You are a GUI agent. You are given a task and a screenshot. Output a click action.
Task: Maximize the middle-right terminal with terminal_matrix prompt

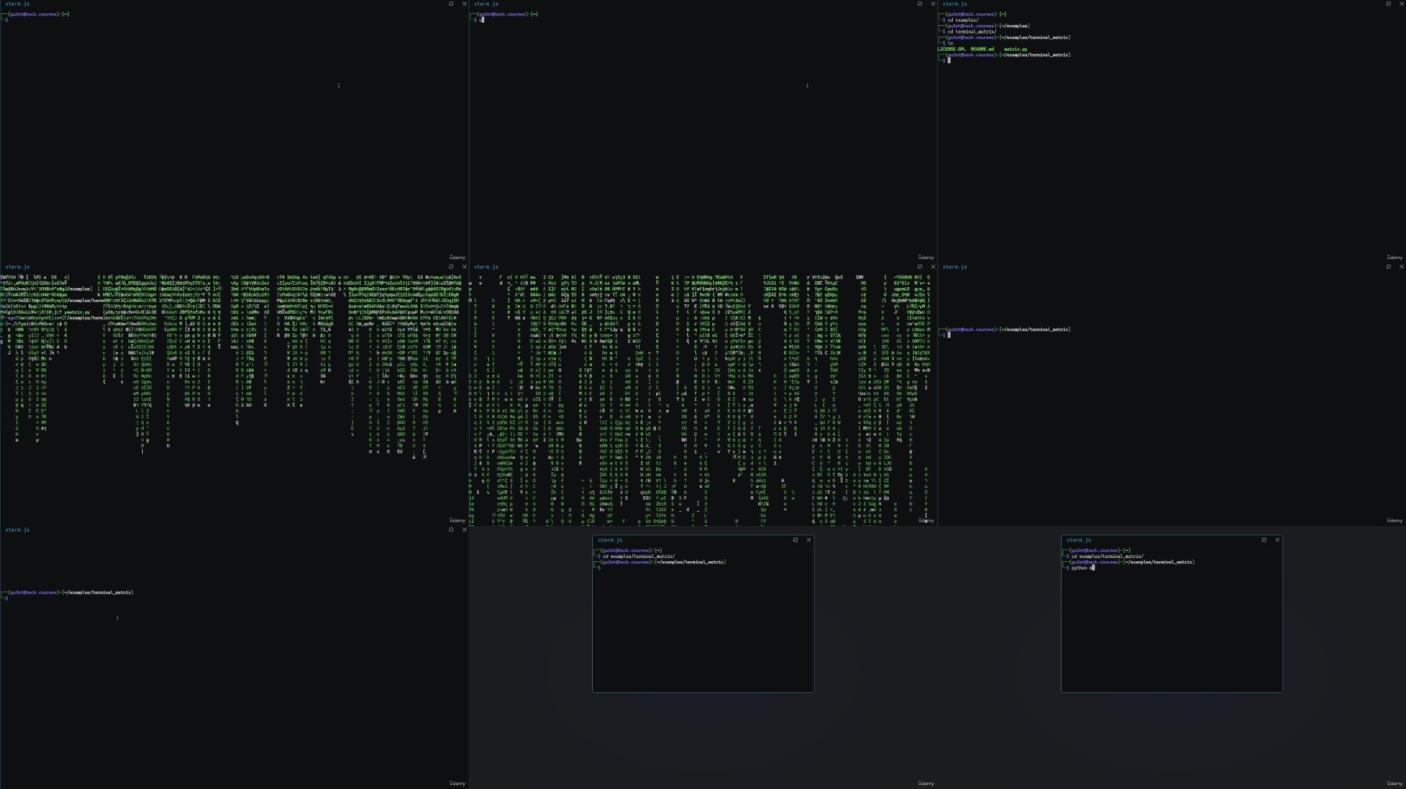coord(1388,267)
